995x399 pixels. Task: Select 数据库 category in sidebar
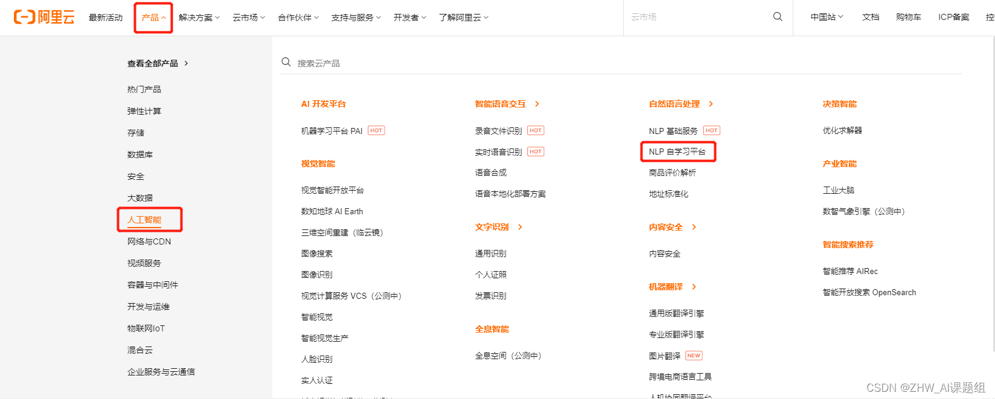(140, 155)
